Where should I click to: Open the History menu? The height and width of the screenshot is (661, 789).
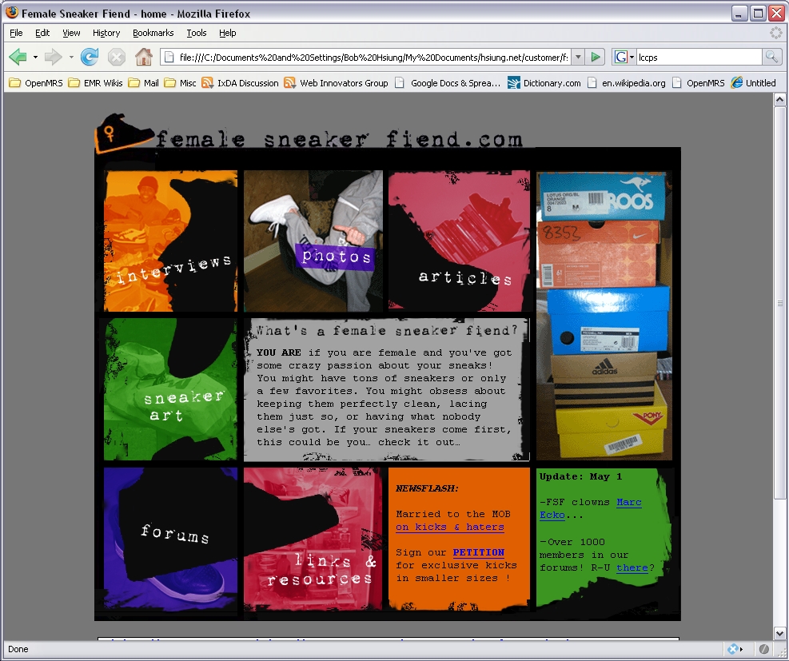click(106, 33)
